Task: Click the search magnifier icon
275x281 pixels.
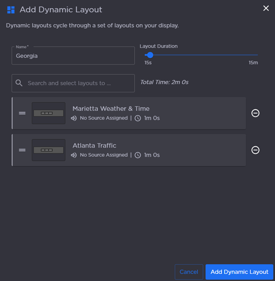Action: (19, 83)
